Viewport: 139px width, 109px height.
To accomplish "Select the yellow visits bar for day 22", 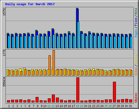I will pos(93,72).
